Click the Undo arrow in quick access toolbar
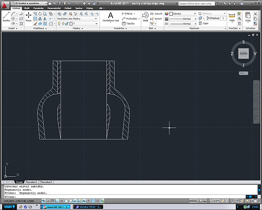 (x=70, y=3)
